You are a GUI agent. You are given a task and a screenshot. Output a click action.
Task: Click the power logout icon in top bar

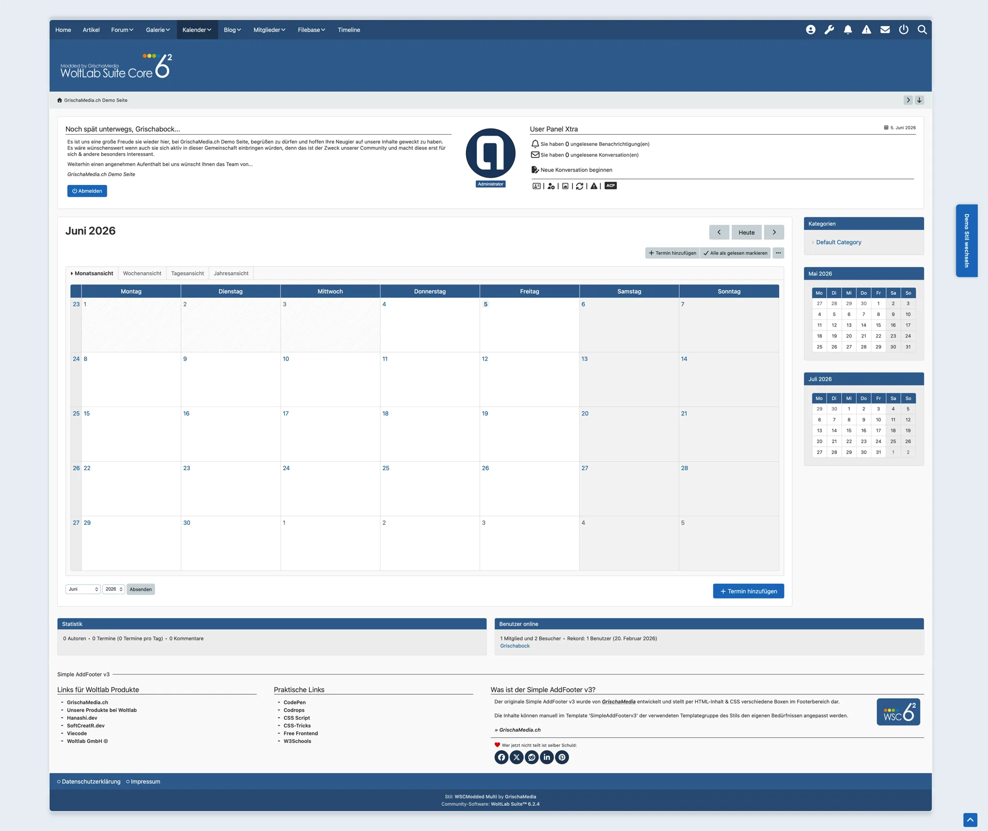pyautogui.click(x=903, y=30)
